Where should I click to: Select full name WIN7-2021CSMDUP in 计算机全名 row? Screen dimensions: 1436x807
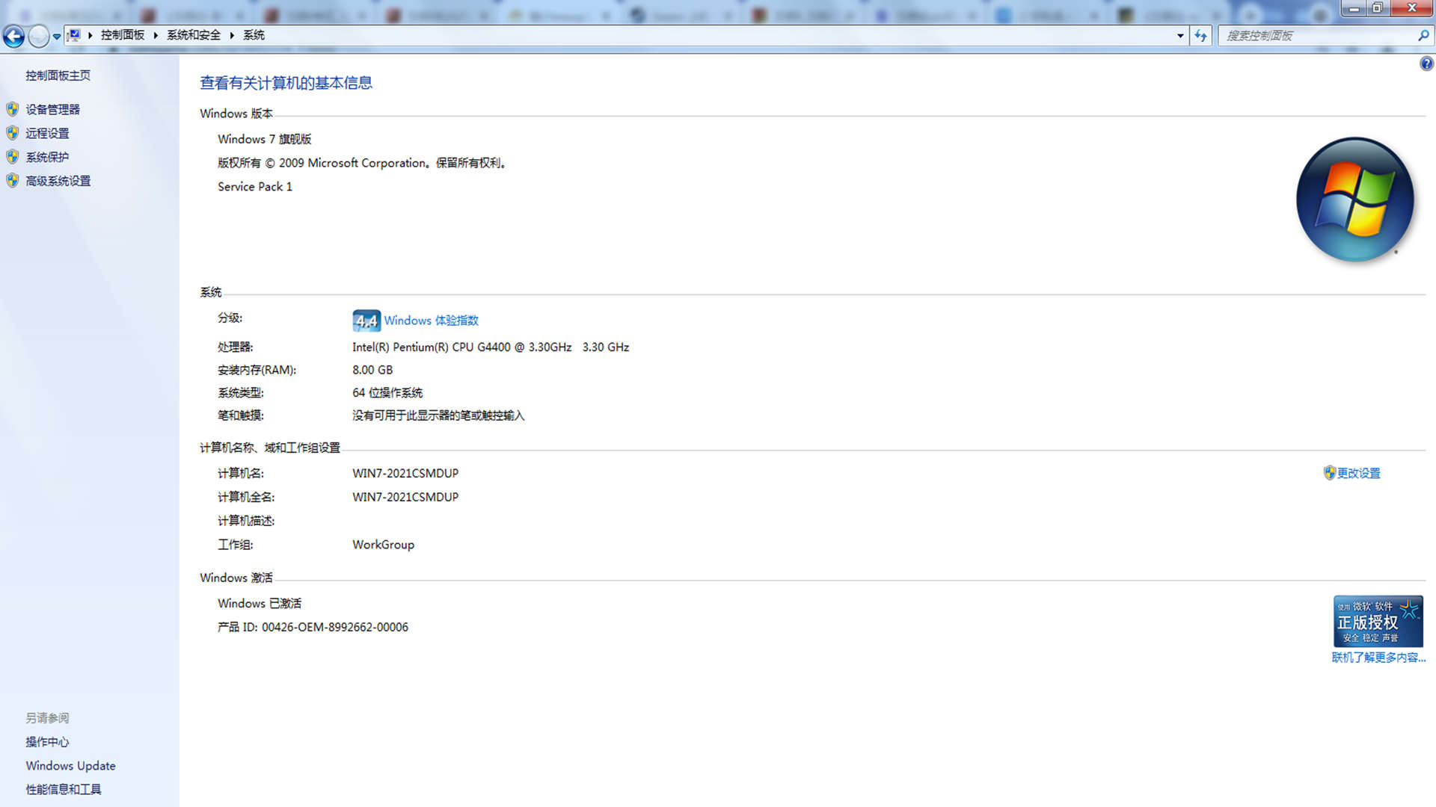tap(405, 497)
